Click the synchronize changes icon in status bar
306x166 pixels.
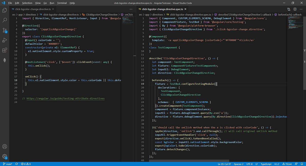tap(16, 164)
